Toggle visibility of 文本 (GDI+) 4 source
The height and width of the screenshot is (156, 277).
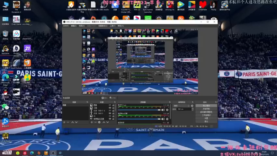[110, 111]
